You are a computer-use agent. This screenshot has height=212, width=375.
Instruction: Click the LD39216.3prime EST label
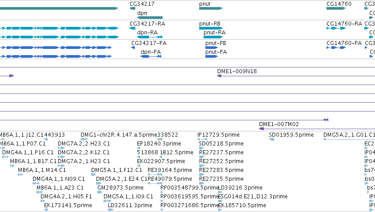pyautogui.click(x=240, y=188)
